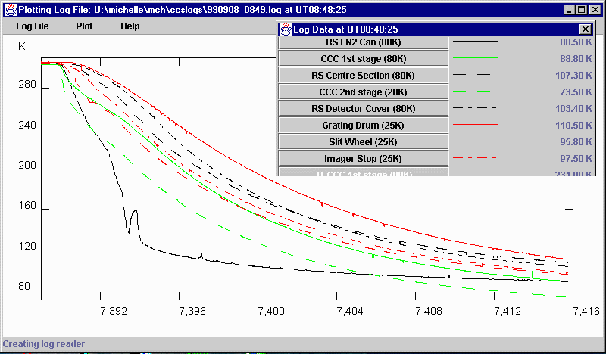Click the solid red line sample for Grating Drum
Screen dimensions: 606x354
click(x=476, y=124)
